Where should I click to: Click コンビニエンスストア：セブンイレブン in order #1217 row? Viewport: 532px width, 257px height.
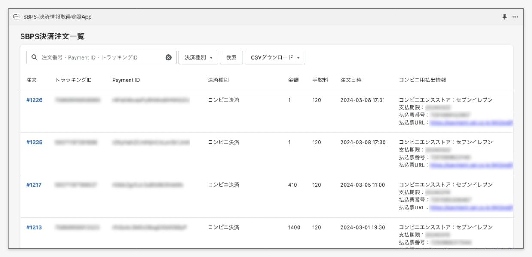coord(446,185)
